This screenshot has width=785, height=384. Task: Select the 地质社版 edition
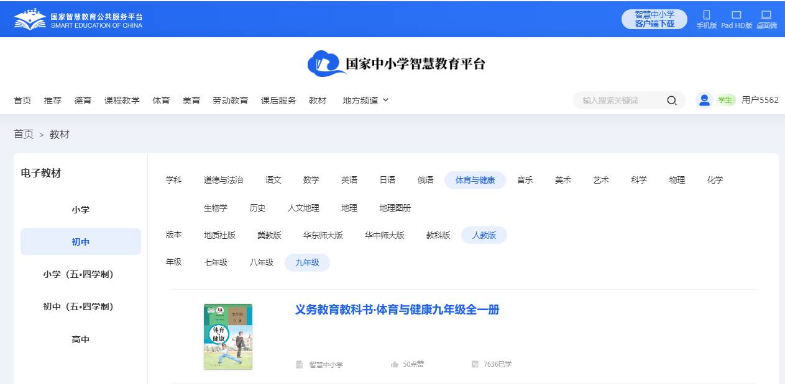click(x=220, y=235)
